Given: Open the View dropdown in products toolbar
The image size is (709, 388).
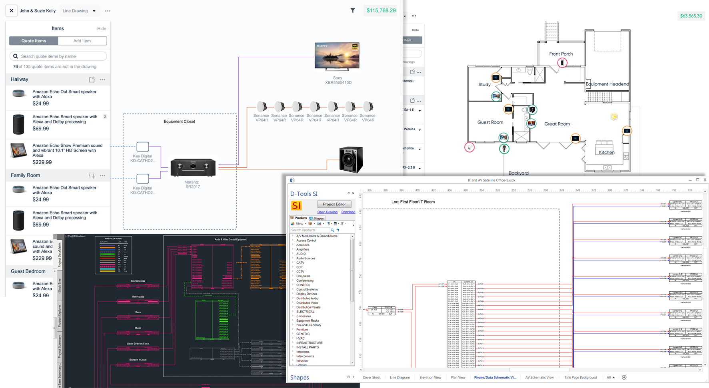Looking at the screenshot, I should [x=298, y=224].
